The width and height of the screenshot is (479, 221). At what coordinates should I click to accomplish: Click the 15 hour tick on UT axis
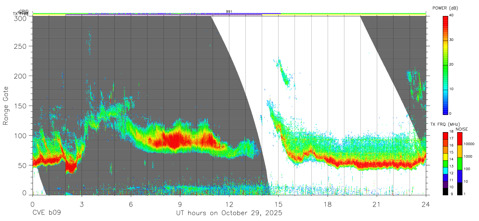coord(279,204)
